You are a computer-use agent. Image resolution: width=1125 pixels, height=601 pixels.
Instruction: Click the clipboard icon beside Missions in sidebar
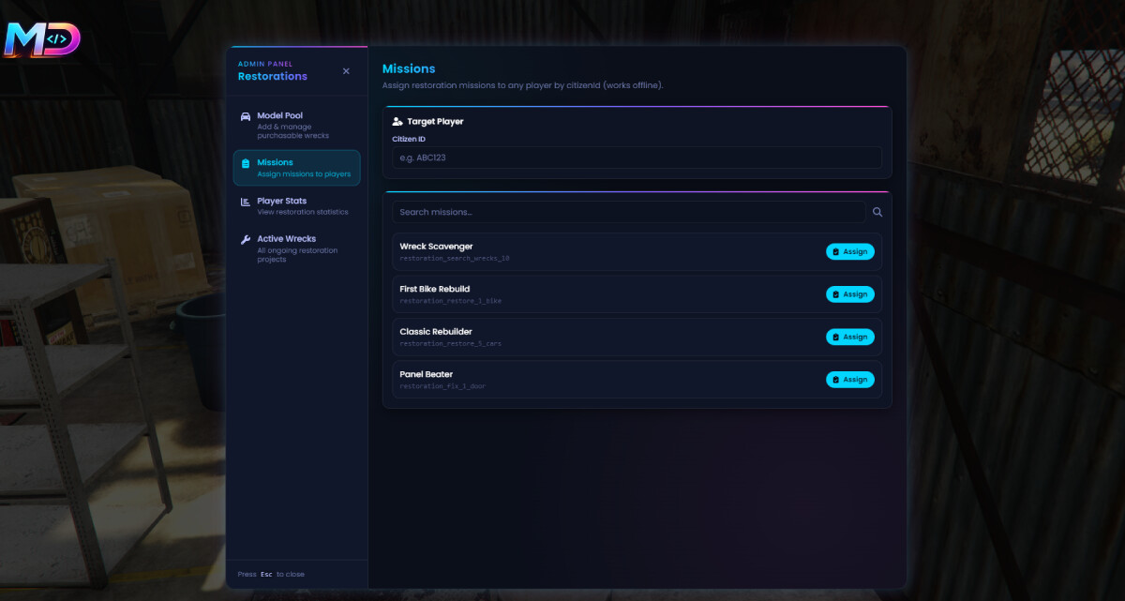tap(246, 163)
